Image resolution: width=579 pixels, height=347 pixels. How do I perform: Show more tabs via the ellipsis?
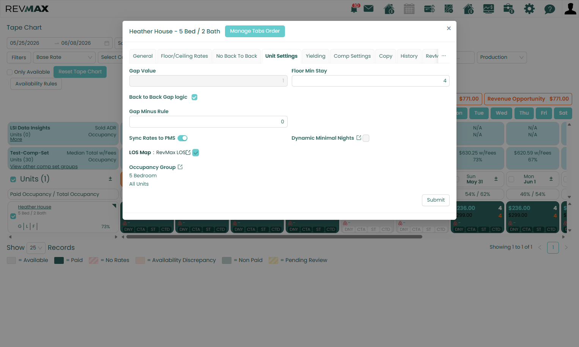[x=444, y=56]
